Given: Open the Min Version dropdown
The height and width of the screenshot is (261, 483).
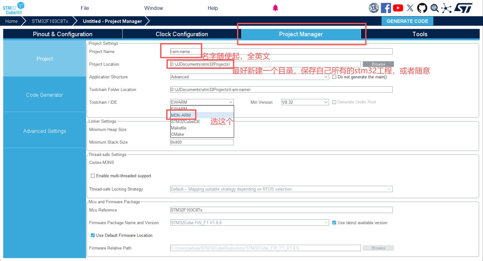Looking at the screenshot, I should pyautogui.click(x=305, y=102).
